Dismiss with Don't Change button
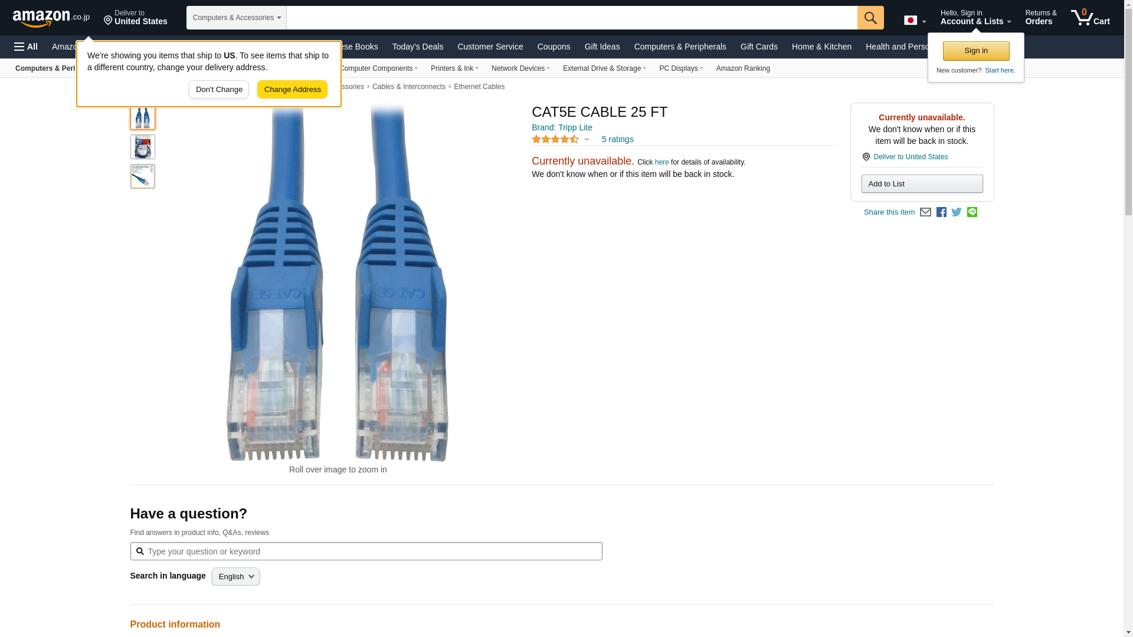The width and height of the screenshot is (1133, 637). click(219, 90)
